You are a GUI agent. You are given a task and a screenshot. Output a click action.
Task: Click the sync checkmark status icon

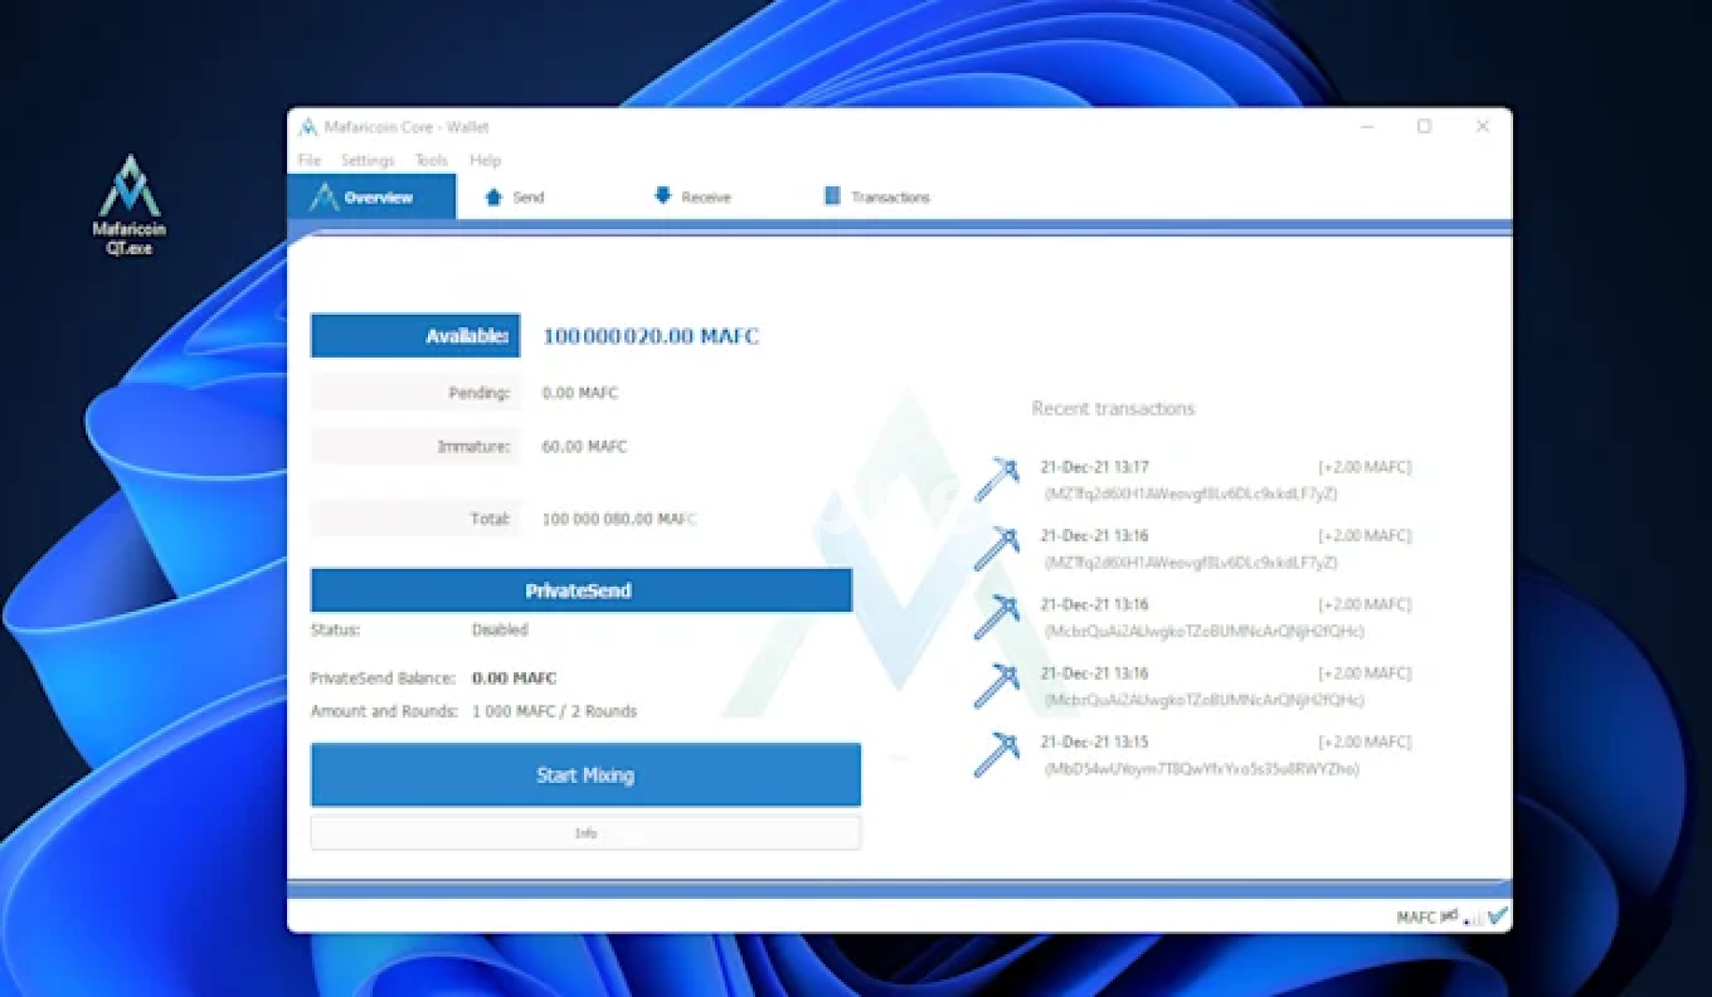click(x=1497, y=916)
